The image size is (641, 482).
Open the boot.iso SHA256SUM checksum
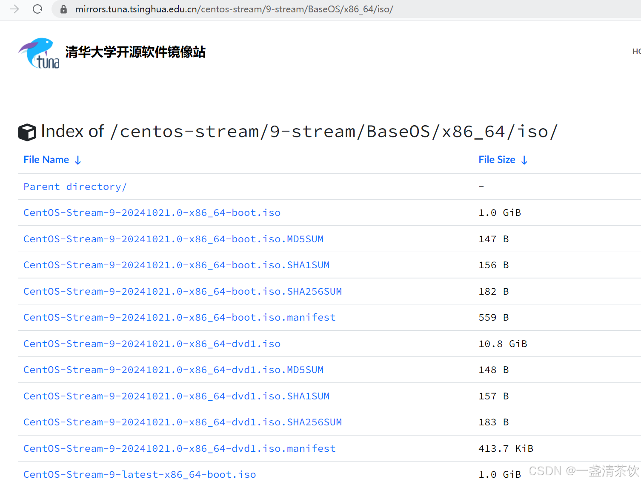pos(182,291)
